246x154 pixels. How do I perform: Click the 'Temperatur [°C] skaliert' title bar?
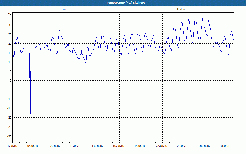click(x=123, y=3)
